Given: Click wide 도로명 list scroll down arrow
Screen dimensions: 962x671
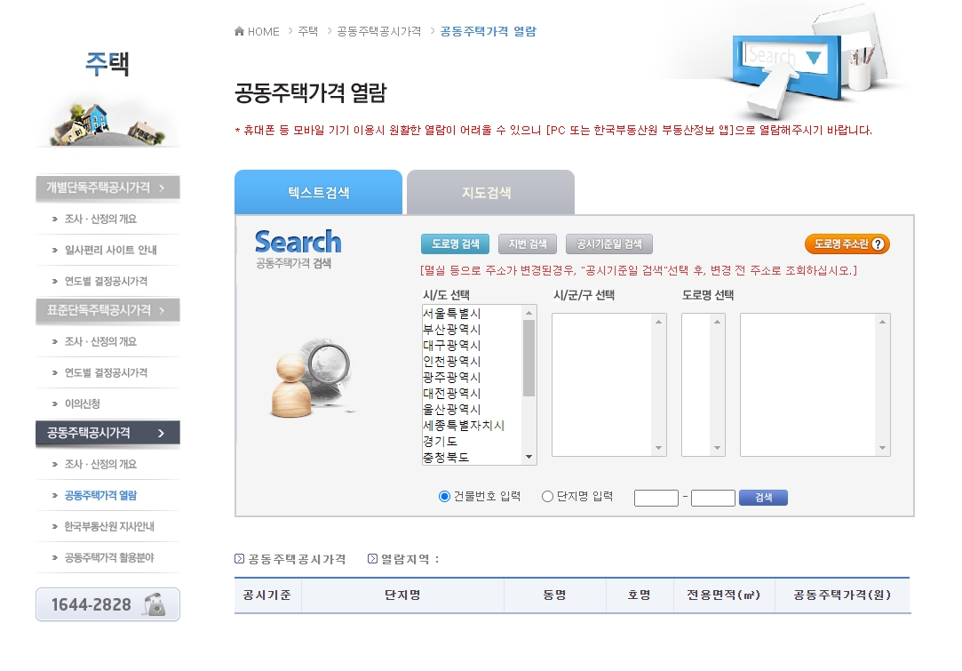Looking at the screenshot, I should 882,448.
